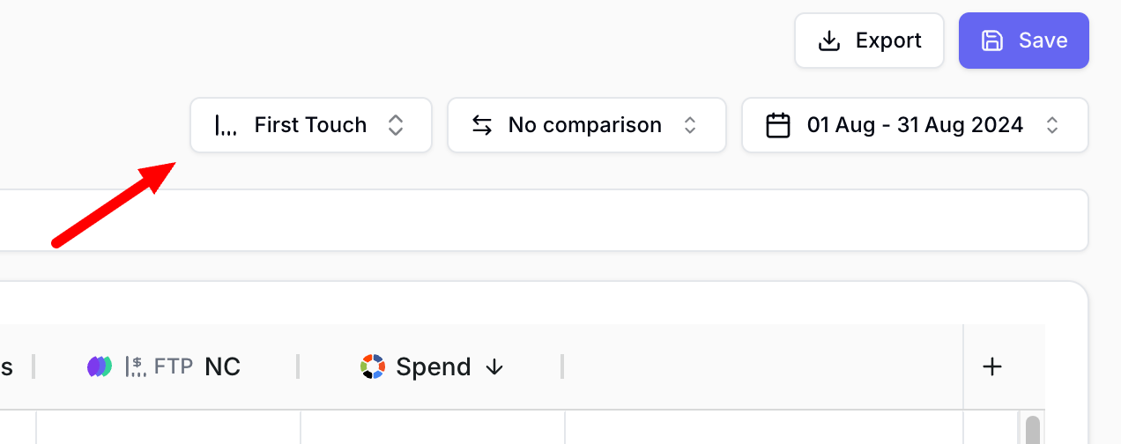This screenshot has height=444, width=1121.
Task: Click the chevron on the date range selector
Action: [x=1052, y=125]
